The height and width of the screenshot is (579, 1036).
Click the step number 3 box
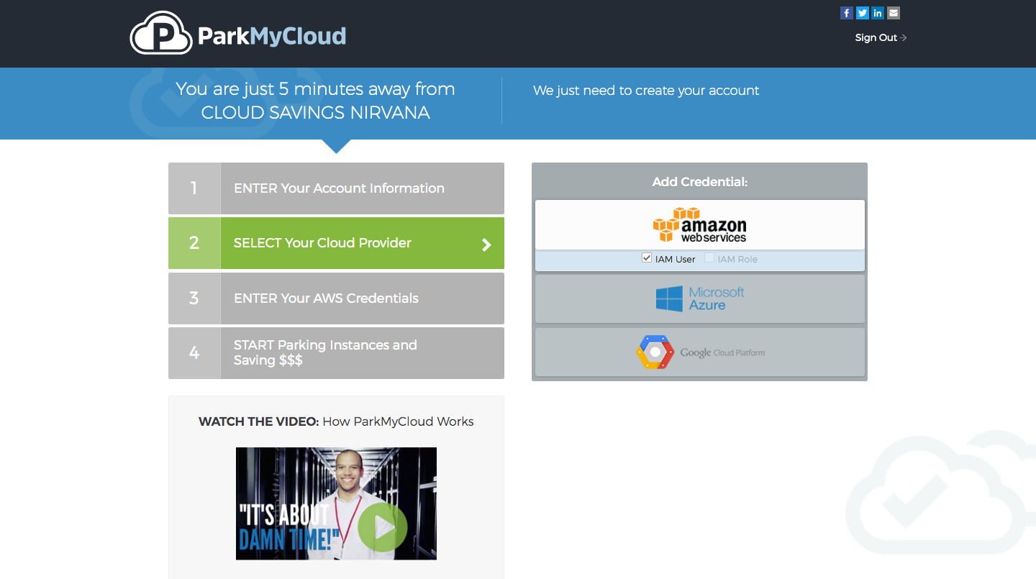[194, 298]
